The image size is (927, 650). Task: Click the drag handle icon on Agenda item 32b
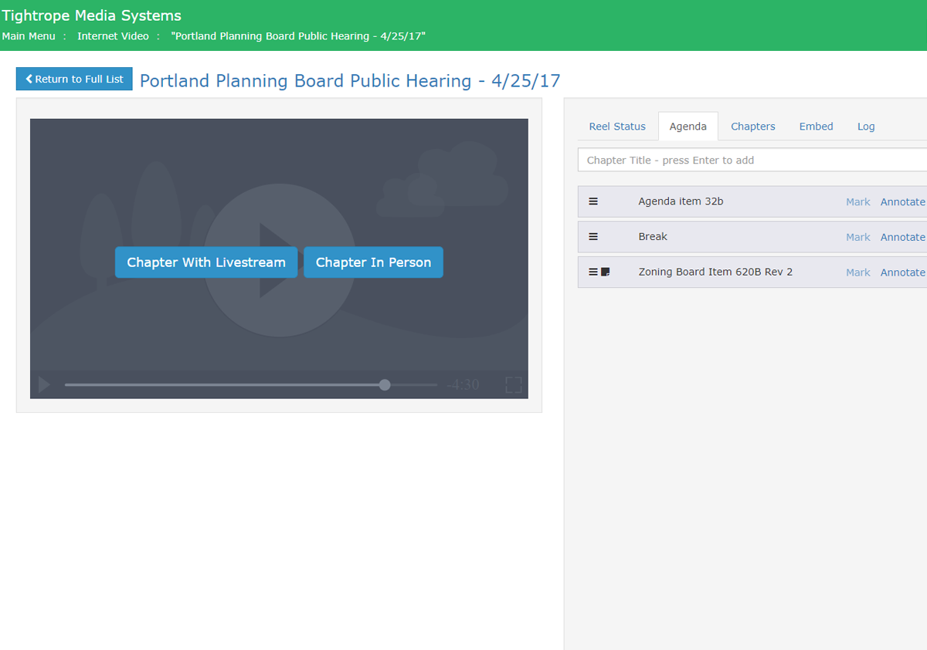pos(593,201)
